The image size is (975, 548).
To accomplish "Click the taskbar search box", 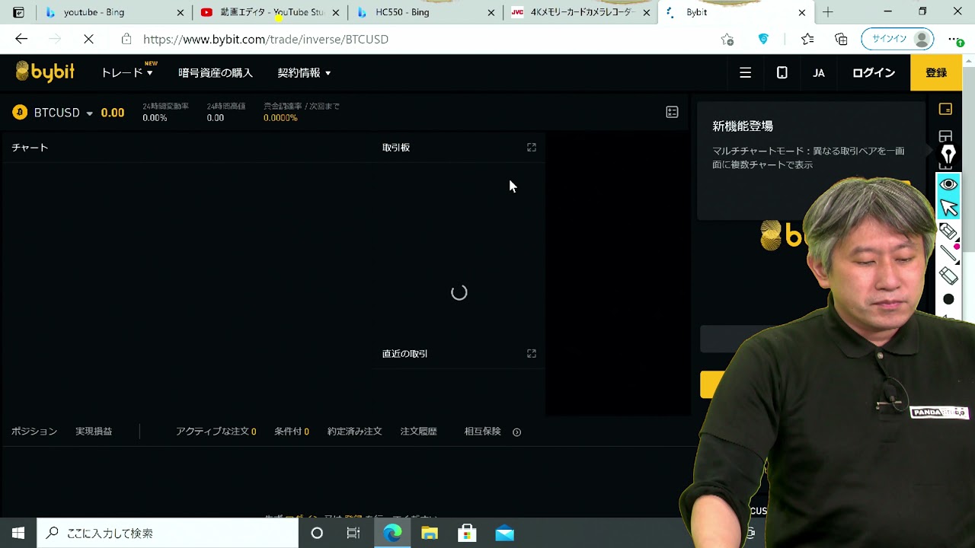I will pos(168,533).
